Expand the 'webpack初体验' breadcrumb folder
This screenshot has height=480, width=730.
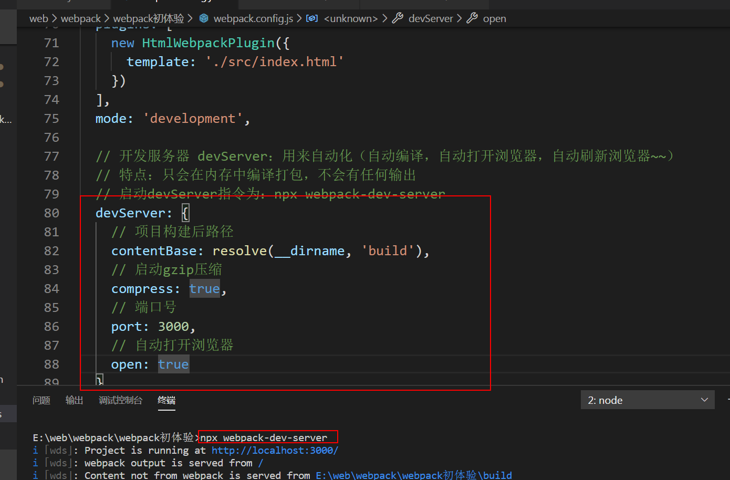coord(149,18)
